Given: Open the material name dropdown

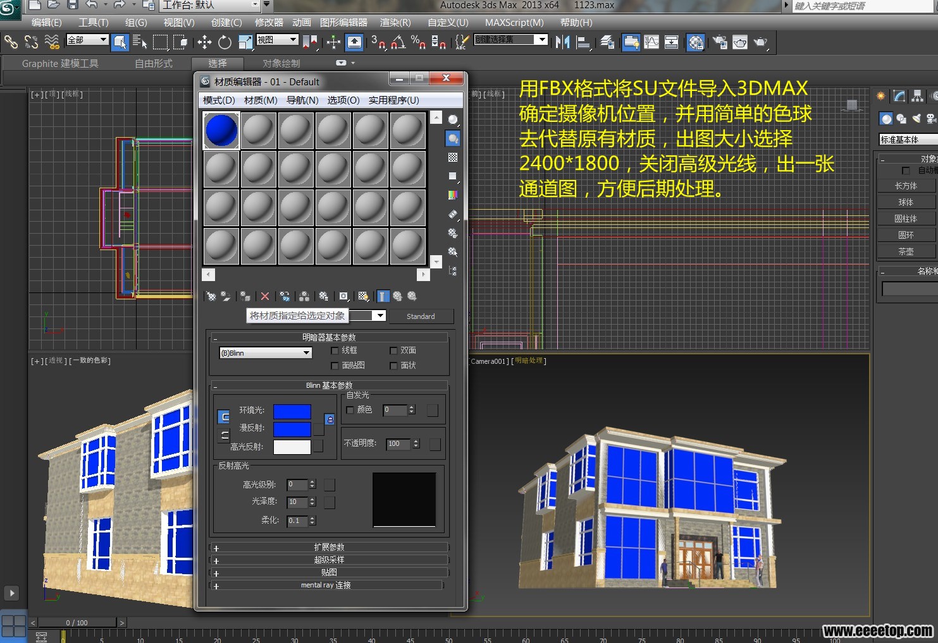Looking at the screenshot, I should 380,315.
